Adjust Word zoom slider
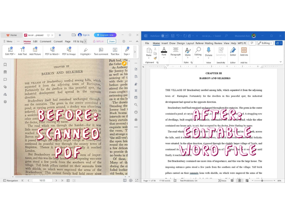Image resolution: width=285 pixels, height=214 pixels. 262,181
